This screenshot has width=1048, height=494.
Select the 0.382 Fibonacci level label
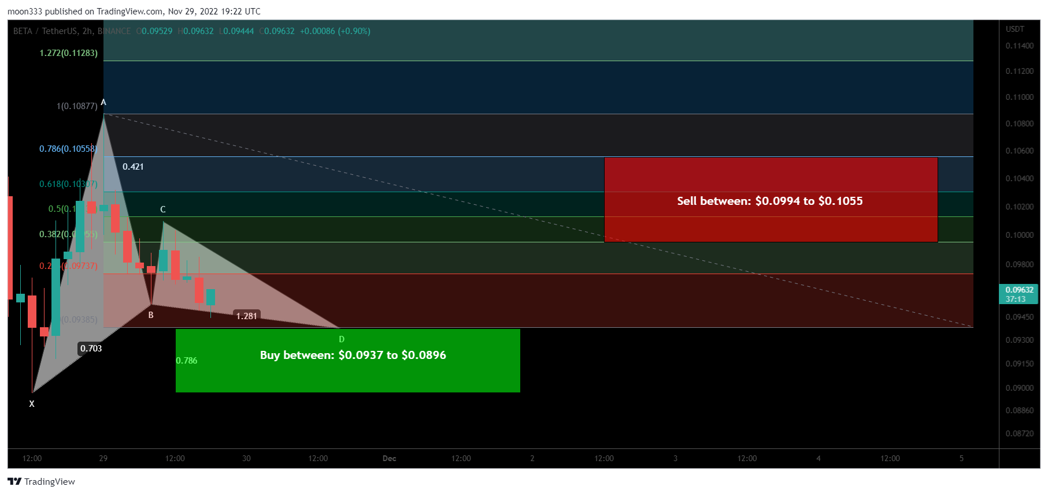pos(68,234)
